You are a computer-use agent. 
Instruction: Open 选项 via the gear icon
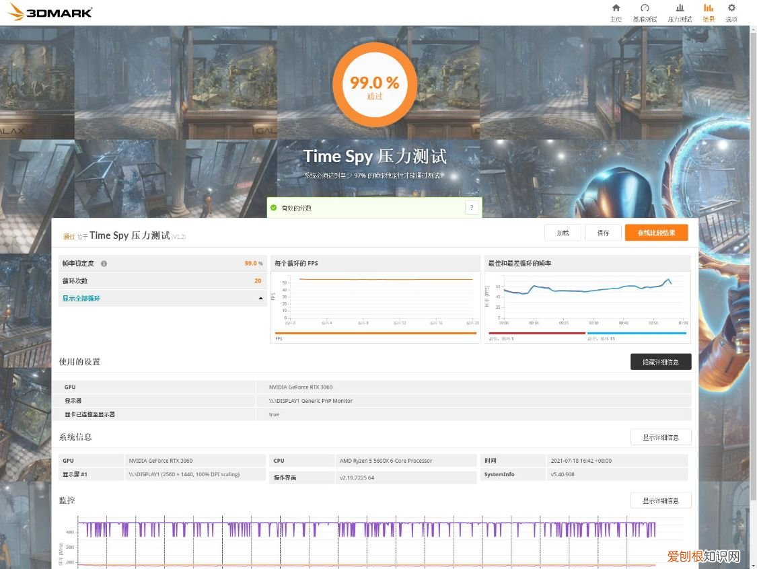click(731, 8)
